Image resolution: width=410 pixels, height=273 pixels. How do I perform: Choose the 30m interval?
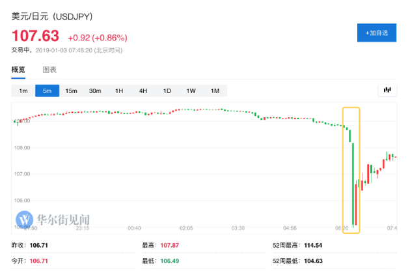click(95, 91)
